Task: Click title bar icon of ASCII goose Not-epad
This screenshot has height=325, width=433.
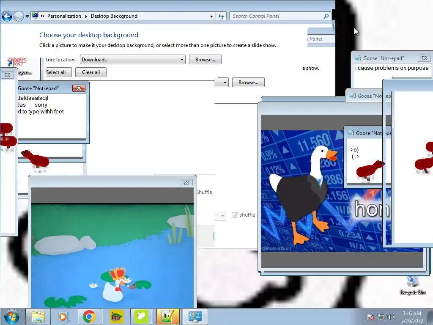Action: tap(351, 133)
